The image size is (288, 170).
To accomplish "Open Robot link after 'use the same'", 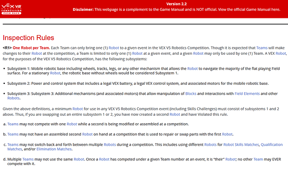I will [79, 159].
